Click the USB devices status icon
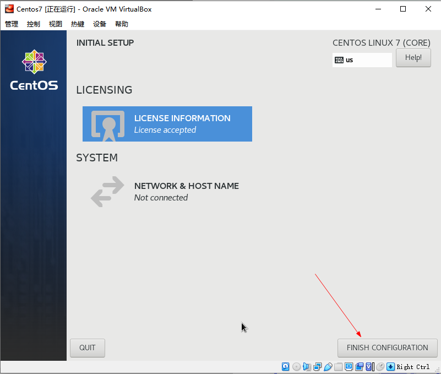 tap(328, 367)
